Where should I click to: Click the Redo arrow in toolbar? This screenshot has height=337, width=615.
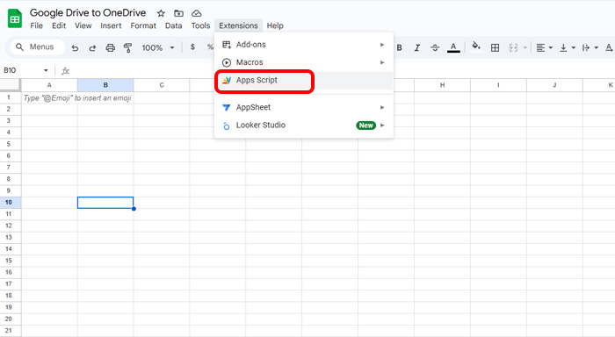click(92, 47)
